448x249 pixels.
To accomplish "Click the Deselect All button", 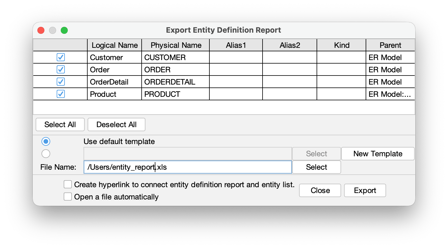I will [x=116, y=124].
